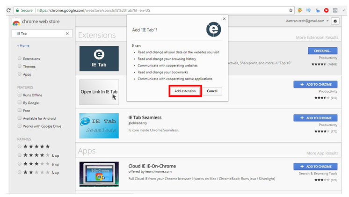Image resolution: width=349 pixels, height=197 pixels.
Task: Click the glebkaberry author name
Action: 138,123
